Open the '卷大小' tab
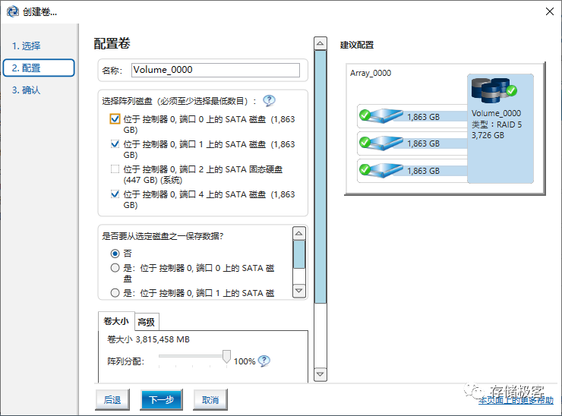Image resolution: width=562 pixels, height=416 pixels. point(116,321)
